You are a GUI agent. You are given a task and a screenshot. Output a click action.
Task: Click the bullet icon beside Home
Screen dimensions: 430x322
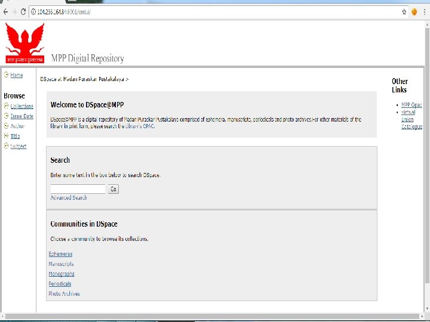[x=7, y=75]
